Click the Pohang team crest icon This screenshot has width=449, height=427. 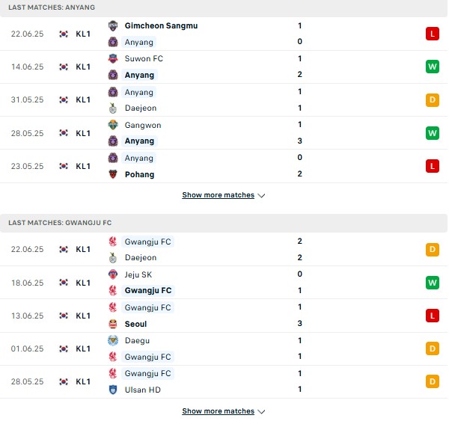[x=113, y=174]
